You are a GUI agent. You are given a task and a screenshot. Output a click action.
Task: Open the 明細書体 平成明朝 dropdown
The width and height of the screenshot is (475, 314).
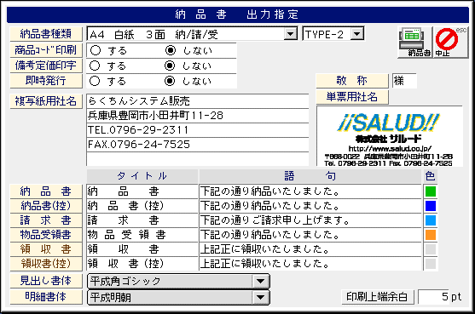[260, 297]
